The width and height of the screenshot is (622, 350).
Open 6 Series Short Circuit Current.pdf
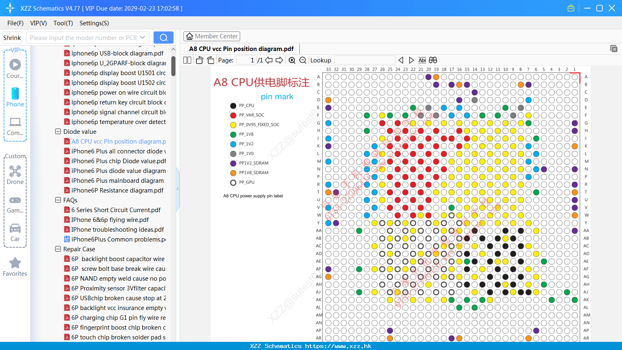click(116, 210)
